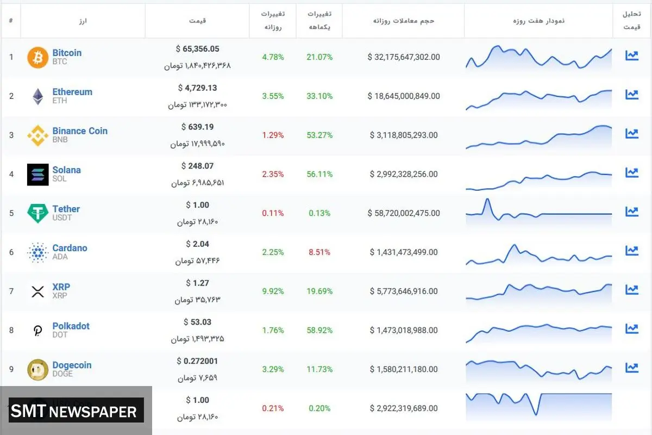The height and width of the screenshot is (435, 652).
Task: Open the Solana price analysis chart icon
Action: coord(632,172)
